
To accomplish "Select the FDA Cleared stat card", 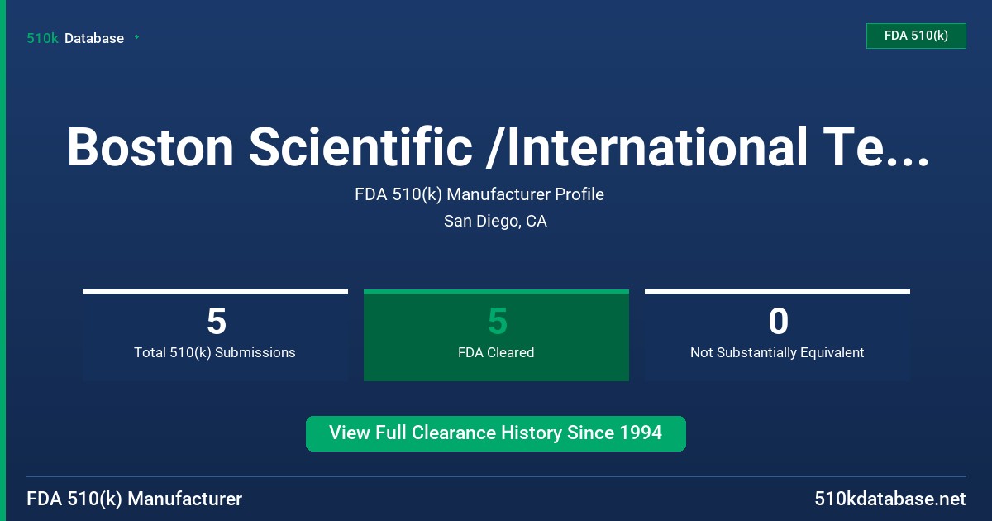I will pyautogui.click(x=496, y=335).
